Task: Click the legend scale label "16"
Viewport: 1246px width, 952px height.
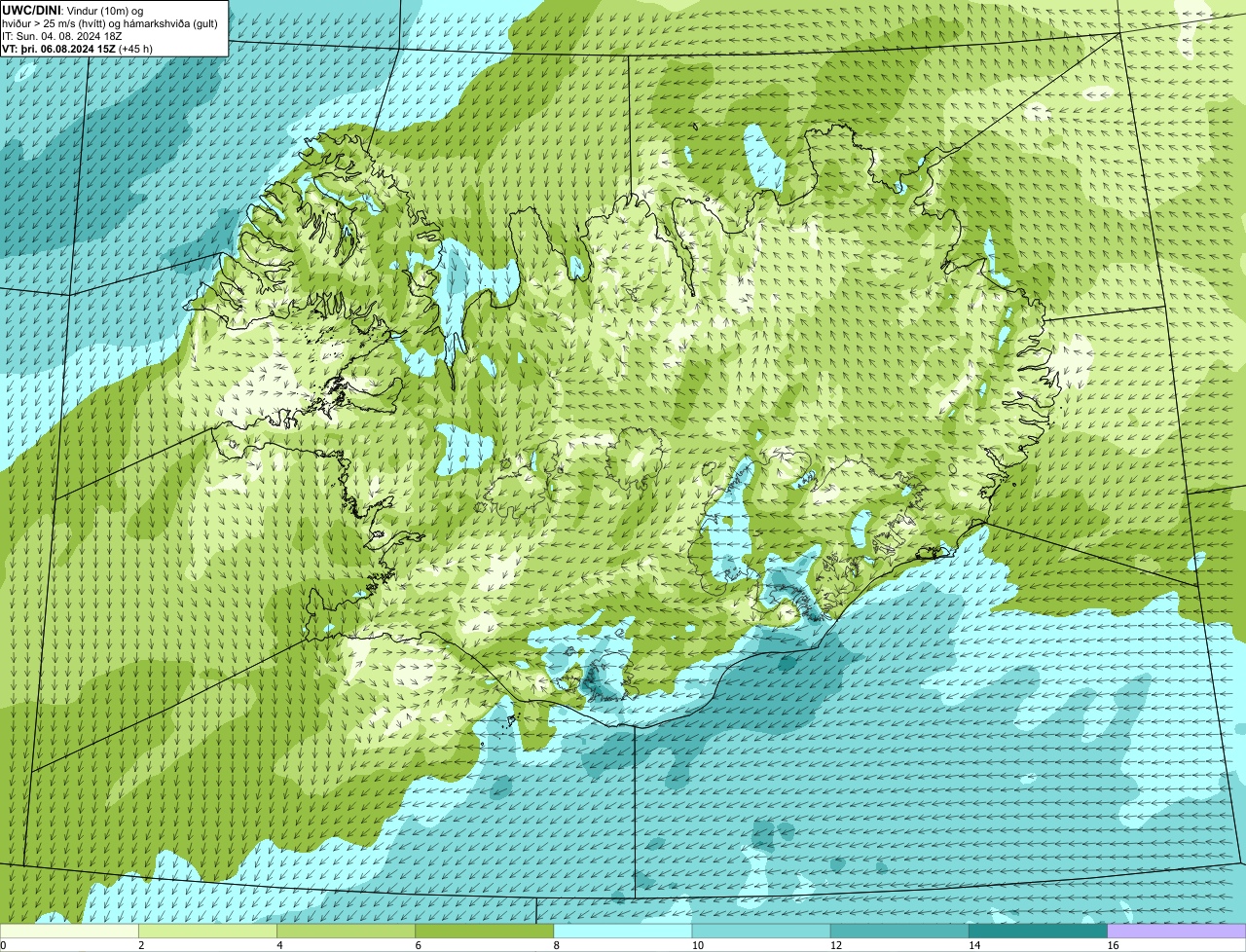Action: [x=1113, y=945]
